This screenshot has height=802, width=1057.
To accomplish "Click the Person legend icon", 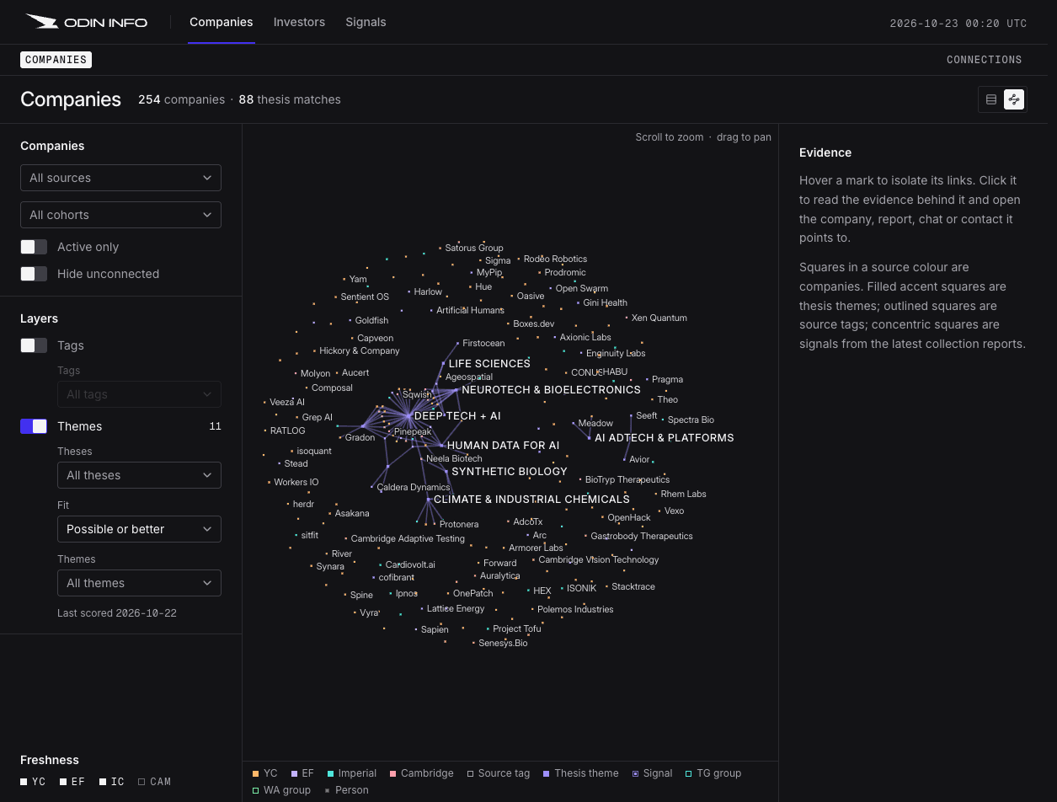I will click(x=327, y=790).
